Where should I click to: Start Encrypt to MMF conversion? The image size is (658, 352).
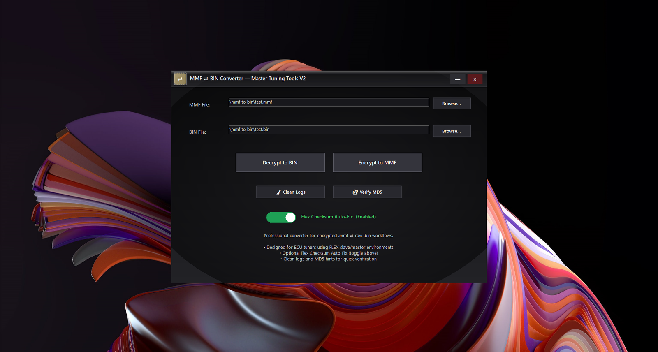pyautogui.click(x=377, y=163)
